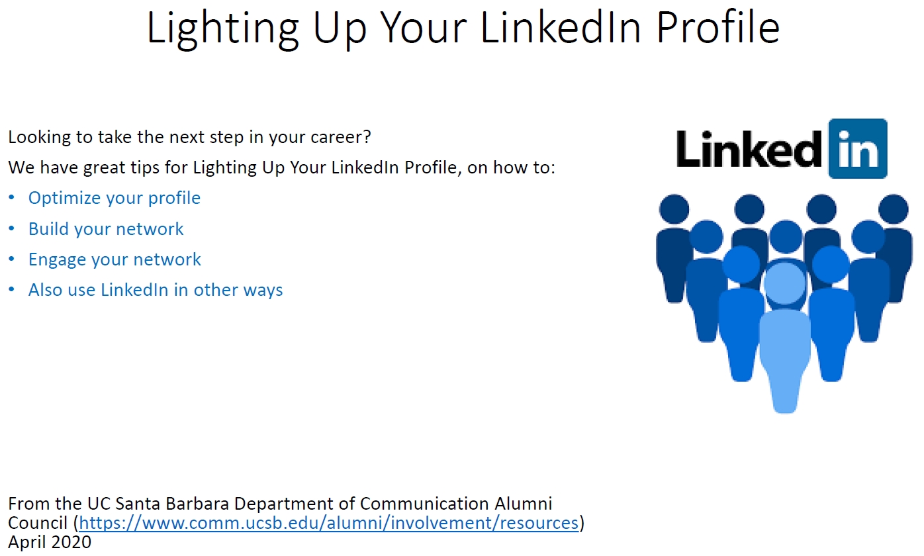
Task: Click the 'April 2020' date text
Action: [50, 543]
